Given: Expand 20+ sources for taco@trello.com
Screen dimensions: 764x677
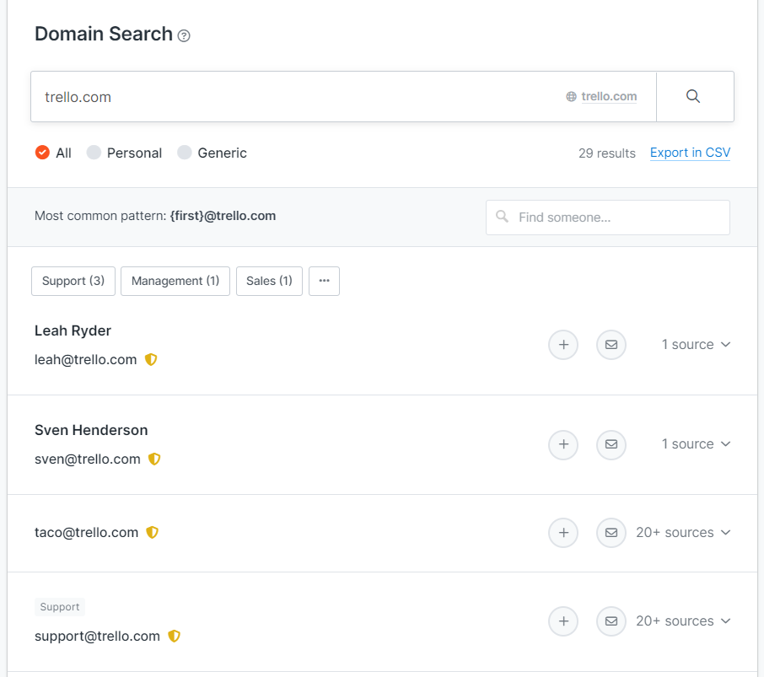Looking at the screenshot, I should (x=682, y=533).
